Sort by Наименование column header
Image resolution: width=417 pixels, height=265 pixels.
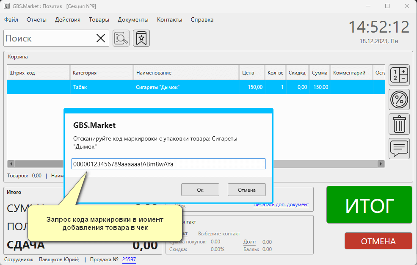click(x=186, y=73)
